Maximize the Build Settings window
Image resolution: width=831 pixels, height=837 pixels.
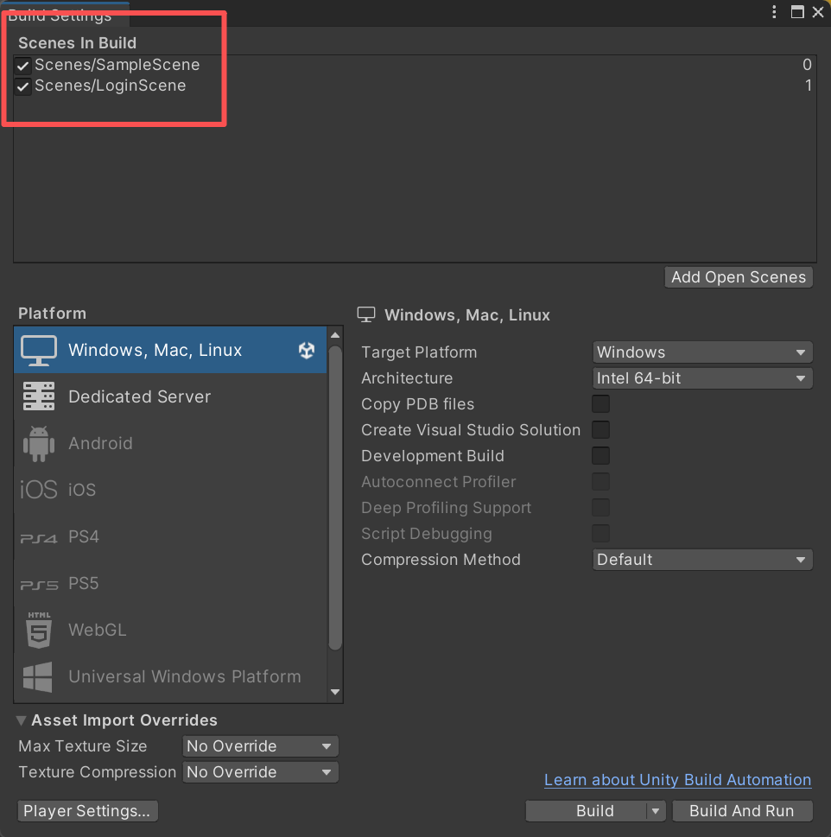(x=797, y=12)
